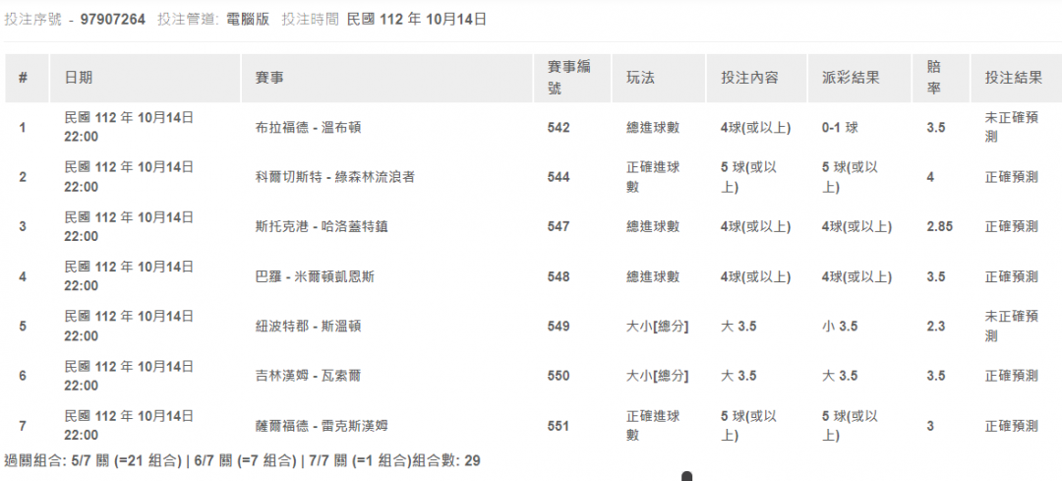The image size is (1062, 481).
Task: Select match 科爾切斯特 - 綠森林流浪者
Action: (334, 177)
